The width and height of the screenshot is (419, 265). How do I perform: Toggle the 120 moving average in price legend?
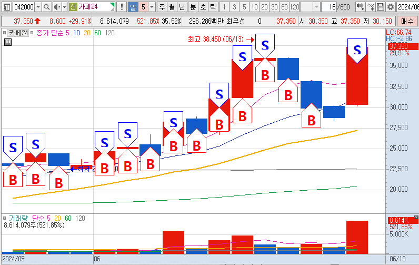click(110, 33)
